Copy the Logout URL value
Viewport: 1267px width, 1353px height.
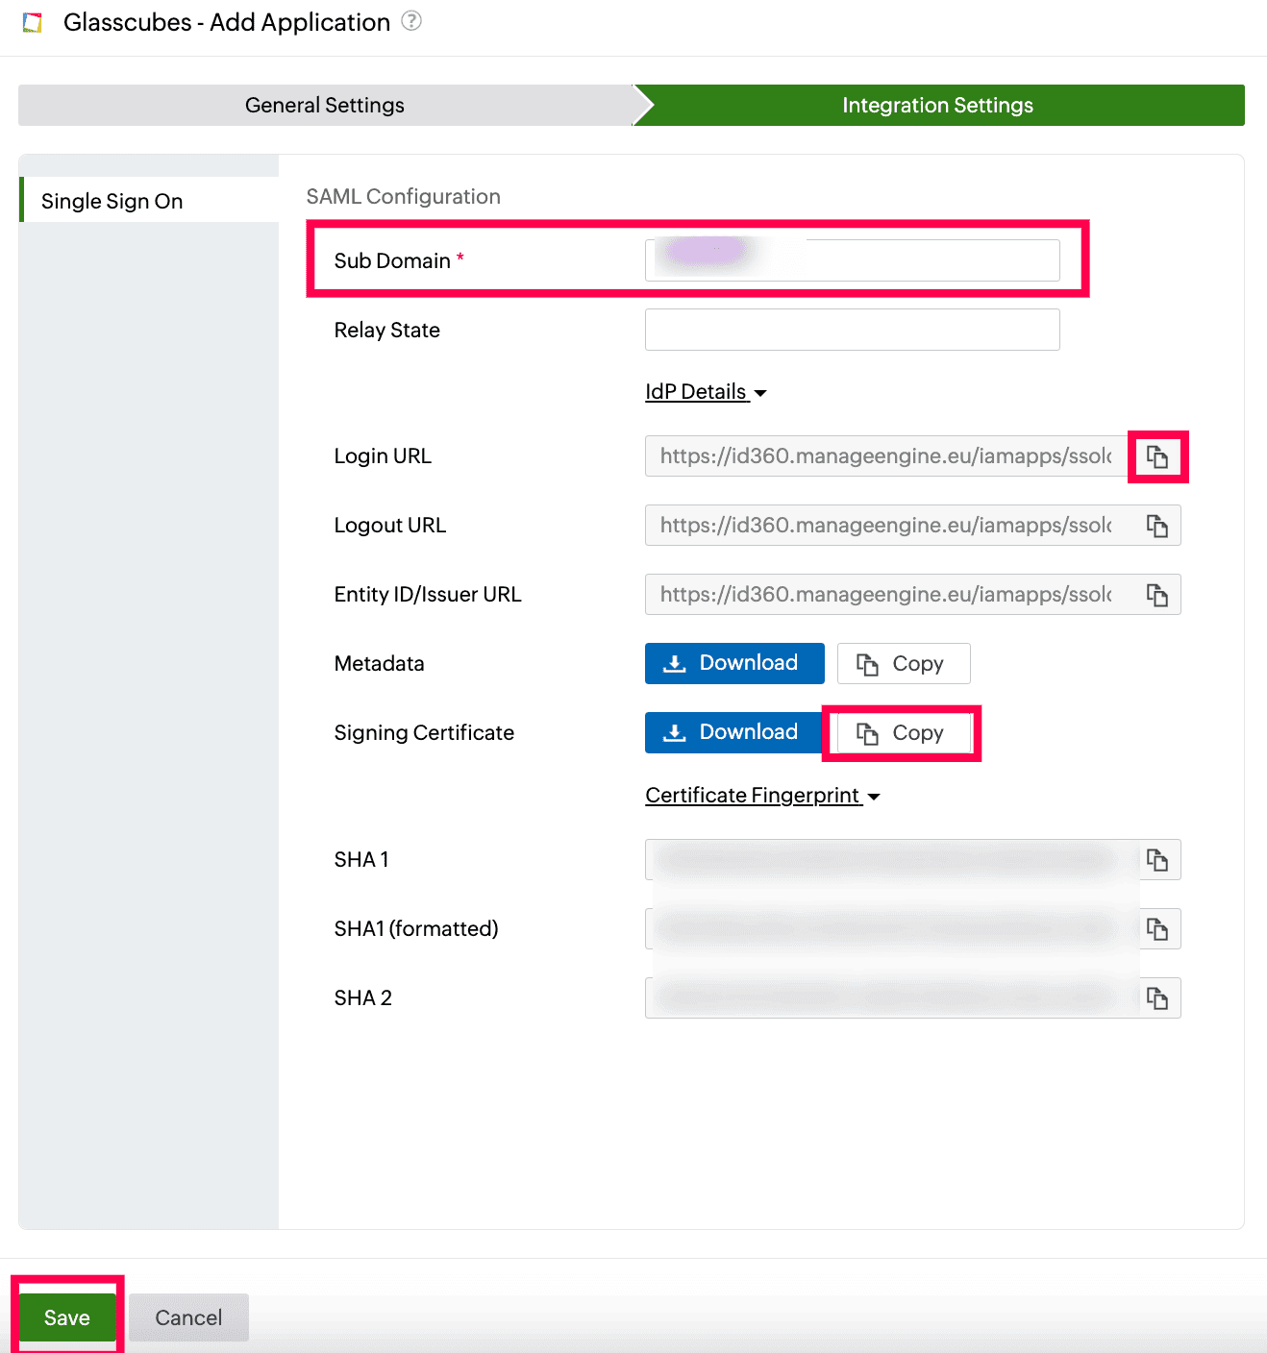pyautogui.click(x=1157, y=526)
